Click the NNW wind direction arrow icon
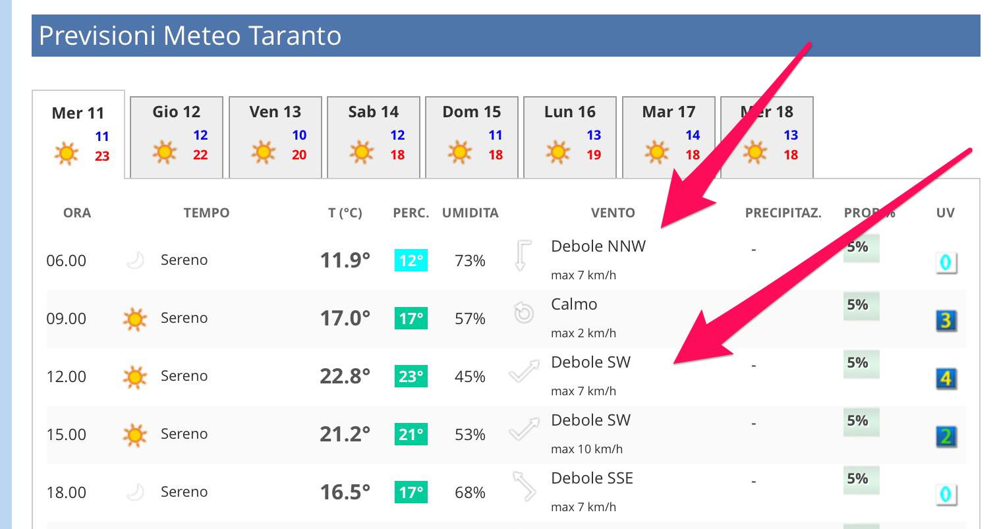This screenshot has height=529, width=997. (522, 256)
